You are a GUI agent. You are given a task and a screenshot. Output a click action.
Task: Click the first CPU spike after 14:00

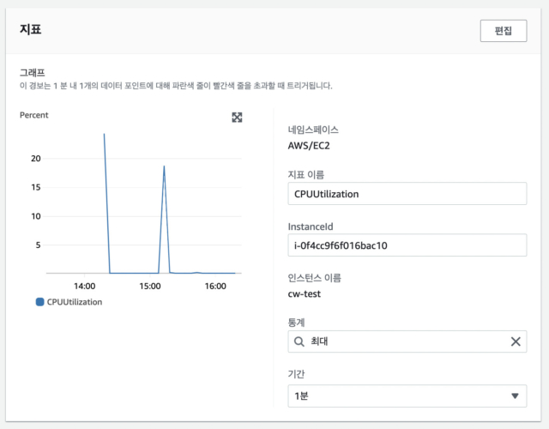click(105, 136)
